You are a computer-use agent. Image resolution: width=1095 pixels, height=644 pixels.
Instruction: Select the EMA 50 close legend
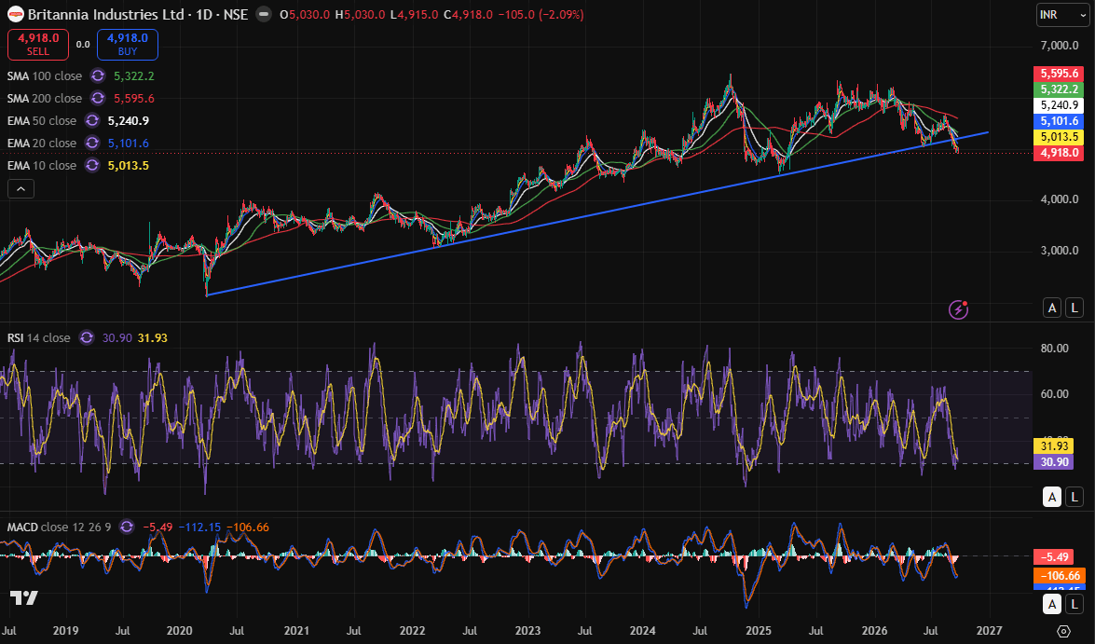42,120
